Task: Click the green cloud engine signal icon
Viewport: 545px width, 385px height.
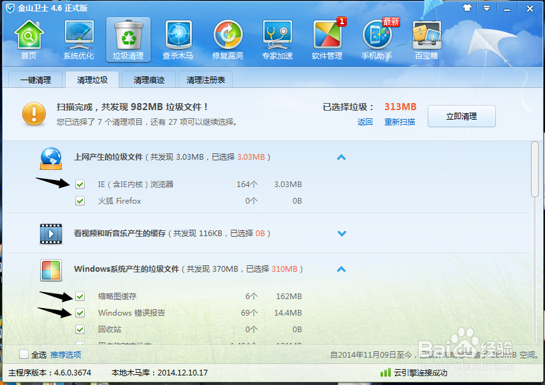Action: pos(385,373)
